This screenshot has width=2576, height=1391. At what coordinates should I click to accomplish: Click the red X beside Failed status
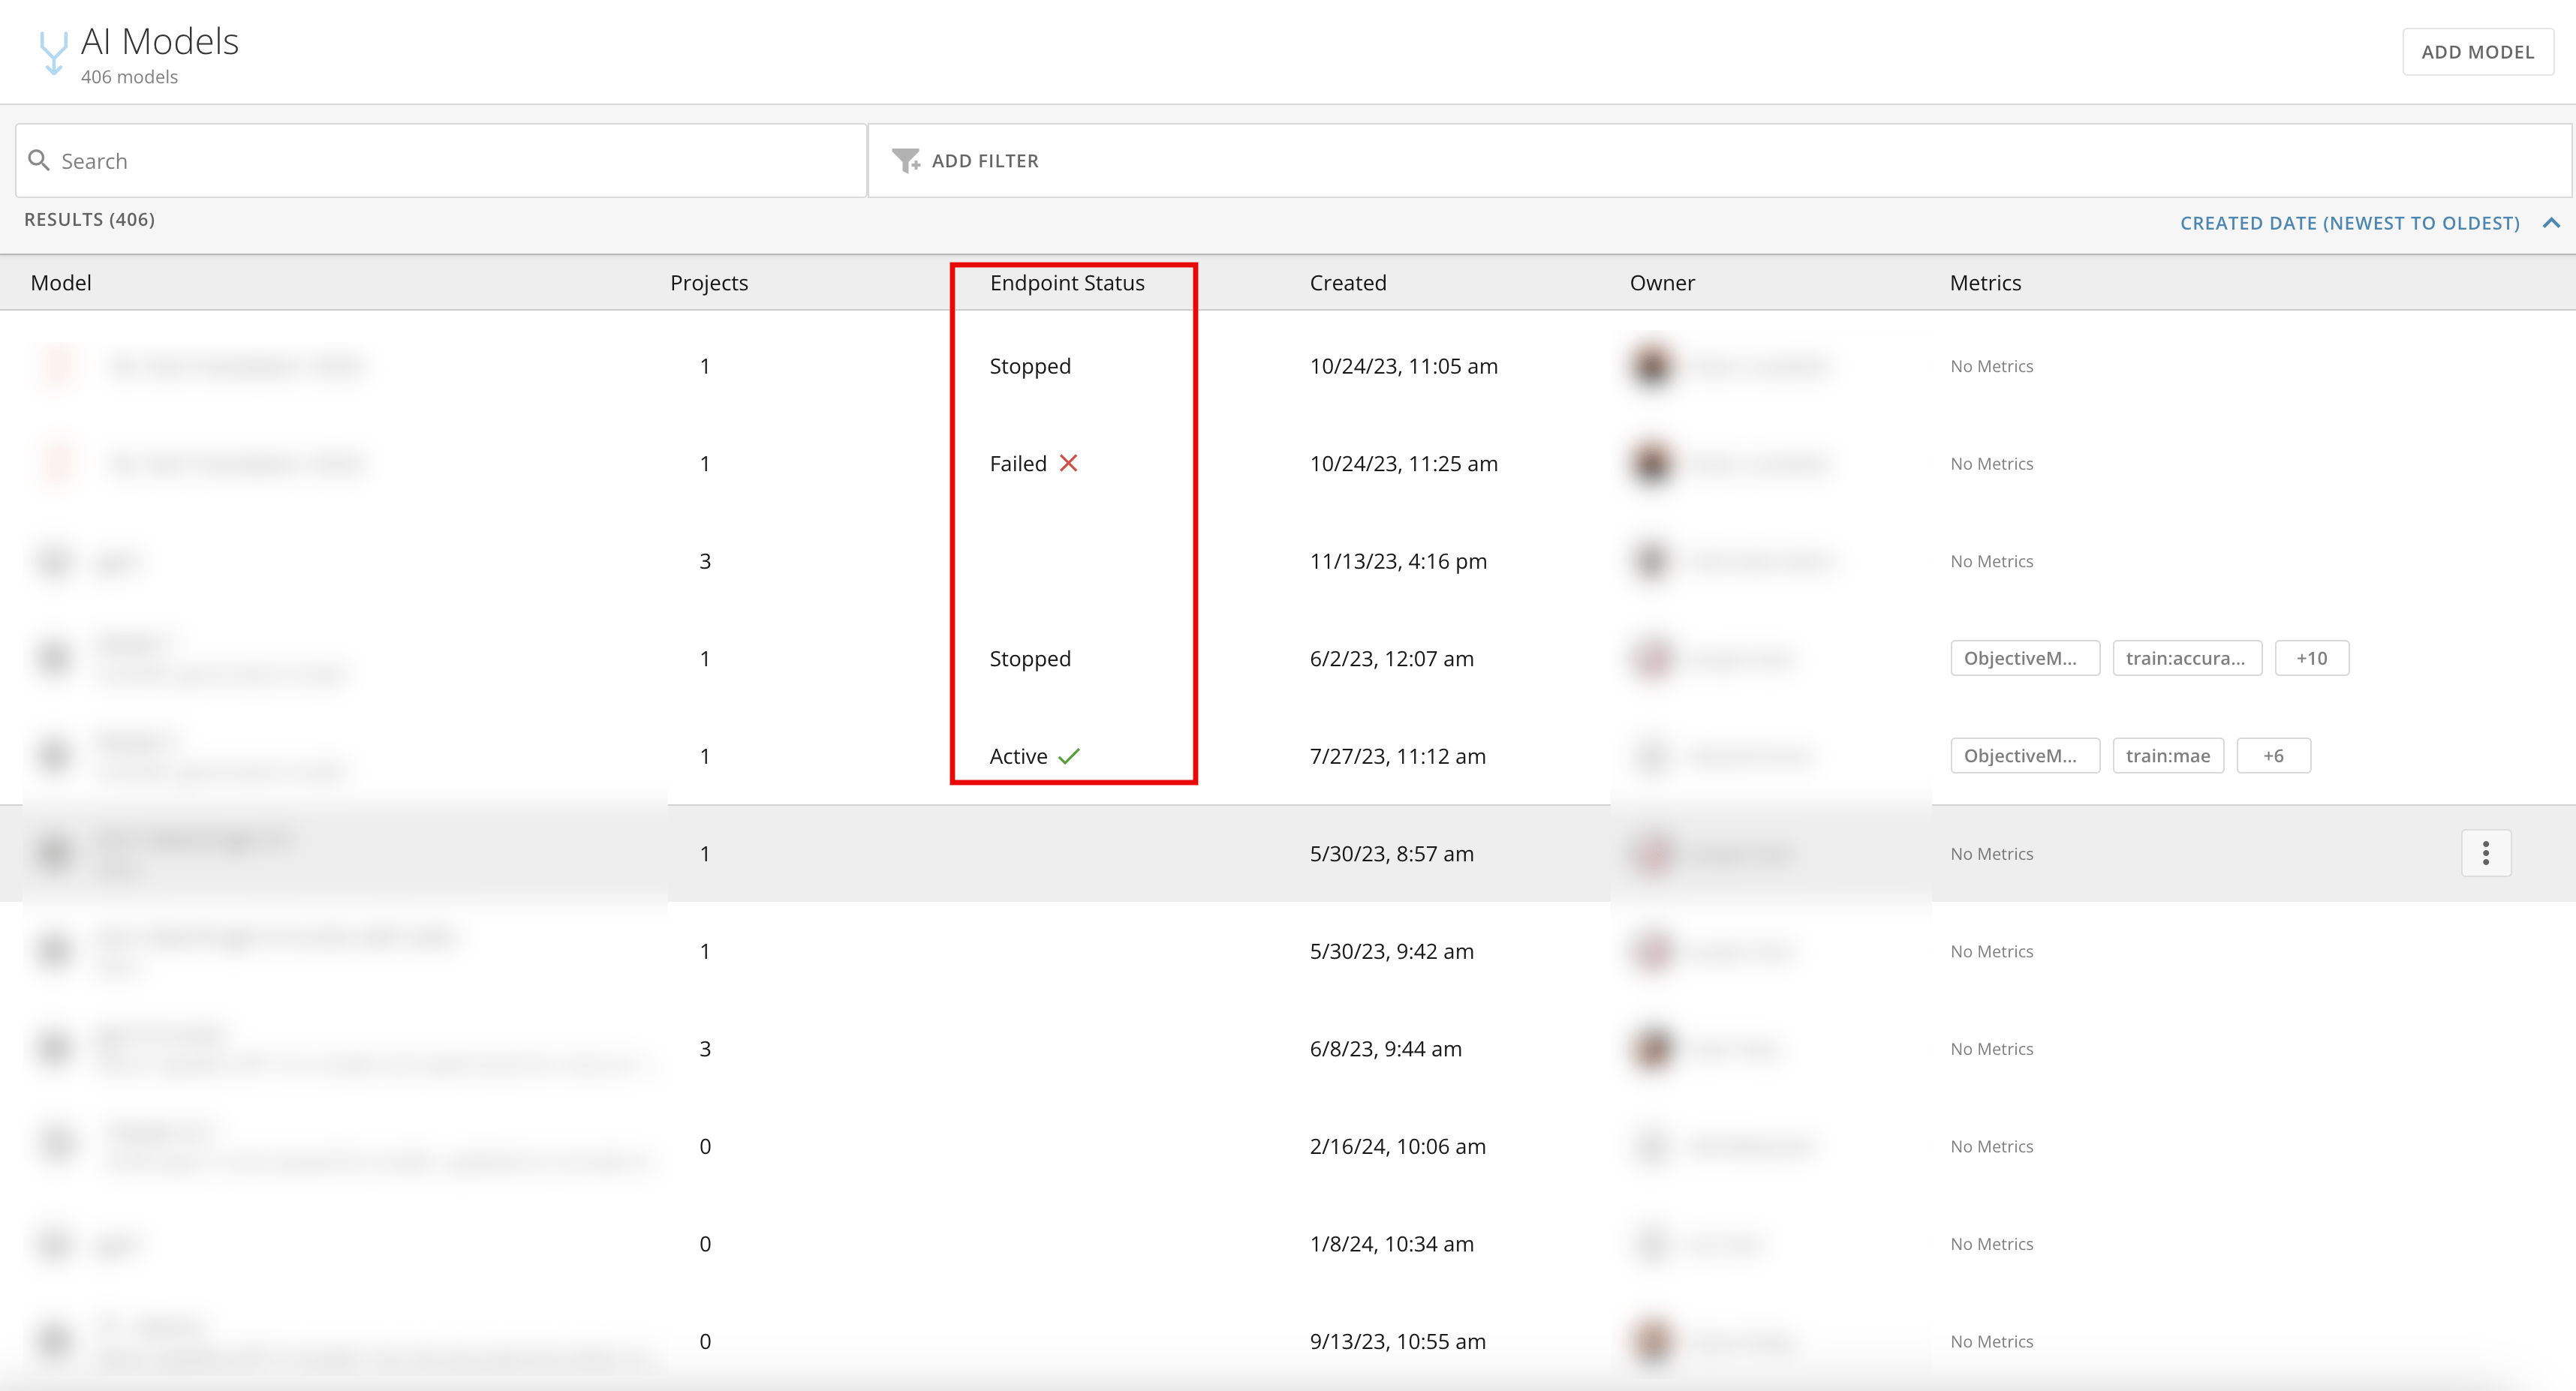pos(1068,464)
